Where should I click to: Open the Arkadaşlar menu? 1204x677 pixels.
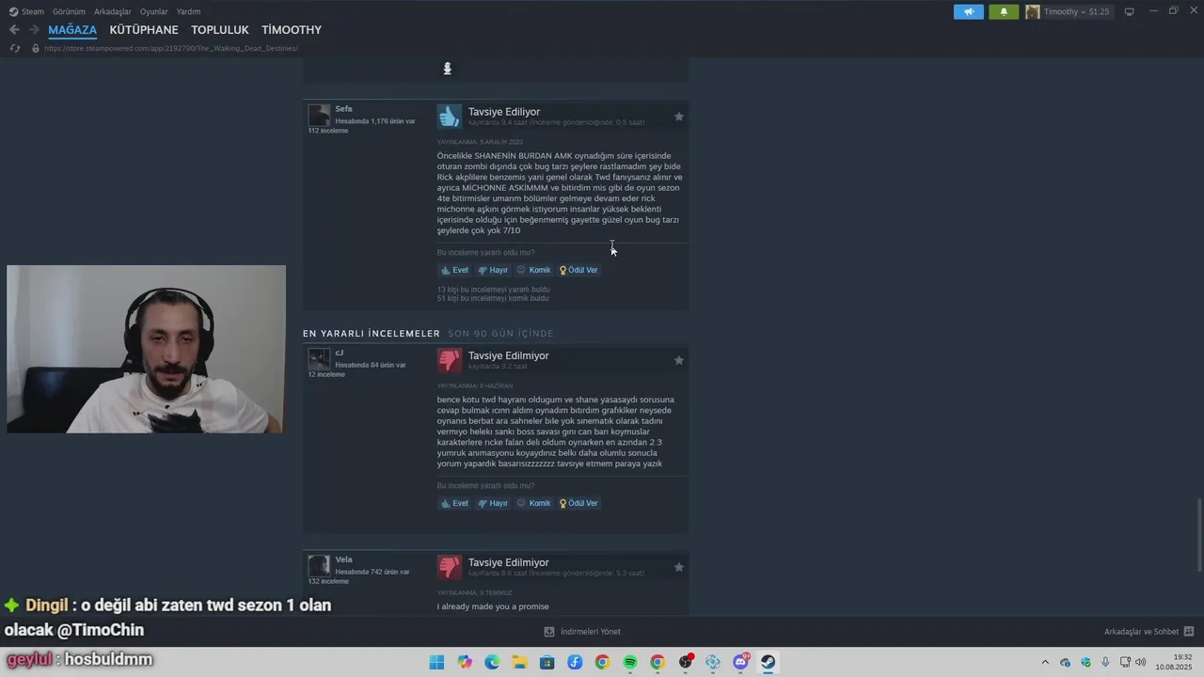(113, 11)
